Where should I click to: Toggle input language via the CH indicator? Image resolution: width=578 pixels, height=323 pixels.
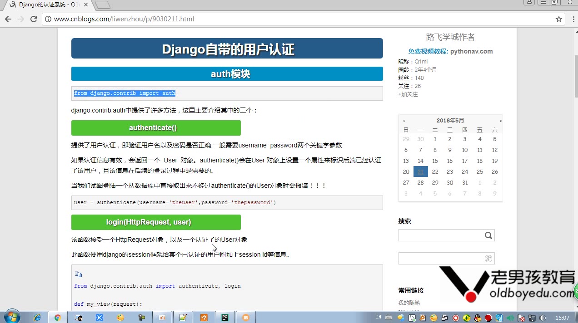[379, 318]
